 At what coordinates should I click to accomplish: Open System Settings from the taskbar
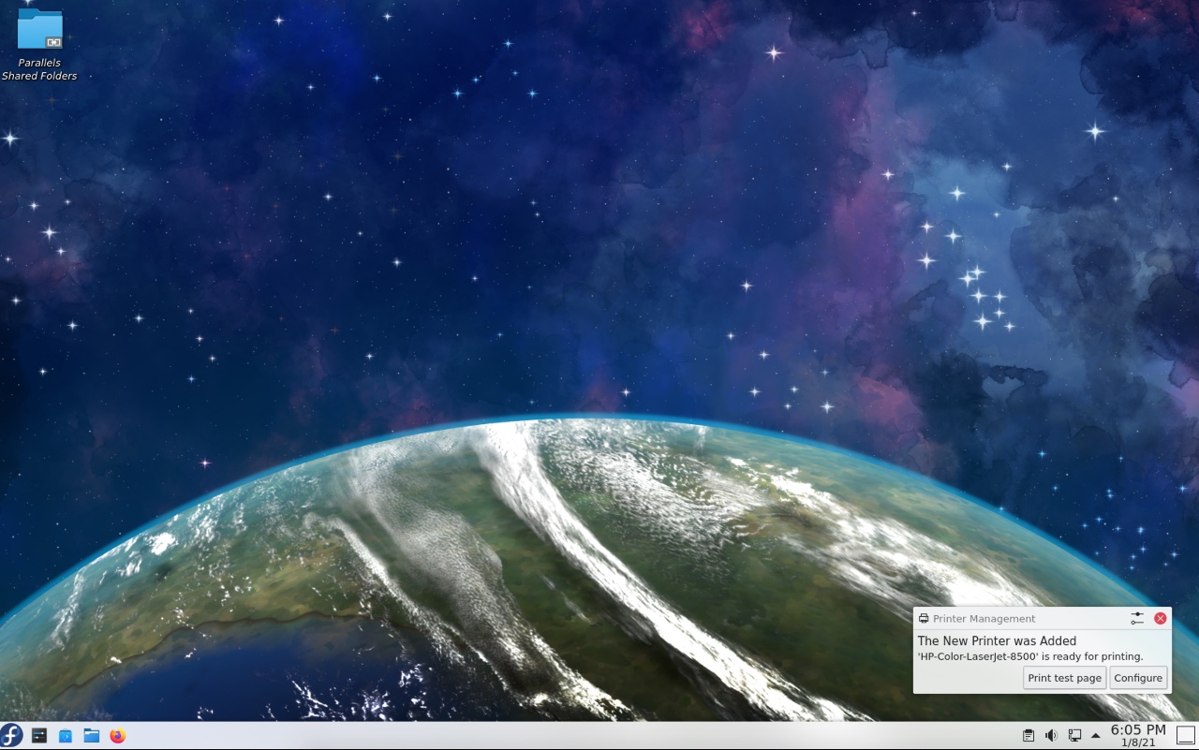pyautogui.click(x=38, y=736)
